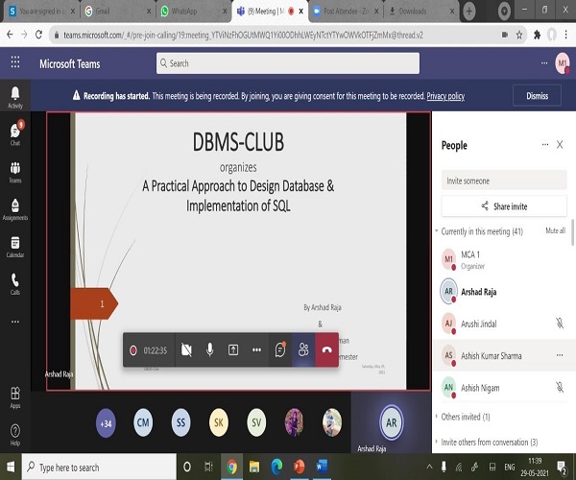This screenshot has height=480, width=576.
Task: Open Chat in Teams sidebar
Action: 15,134
